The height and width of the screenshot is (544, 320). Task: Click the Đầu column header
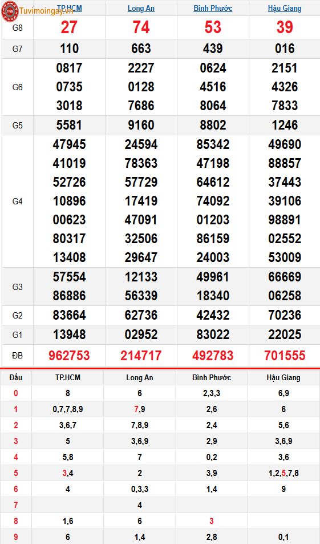click(x=15, y=377)
